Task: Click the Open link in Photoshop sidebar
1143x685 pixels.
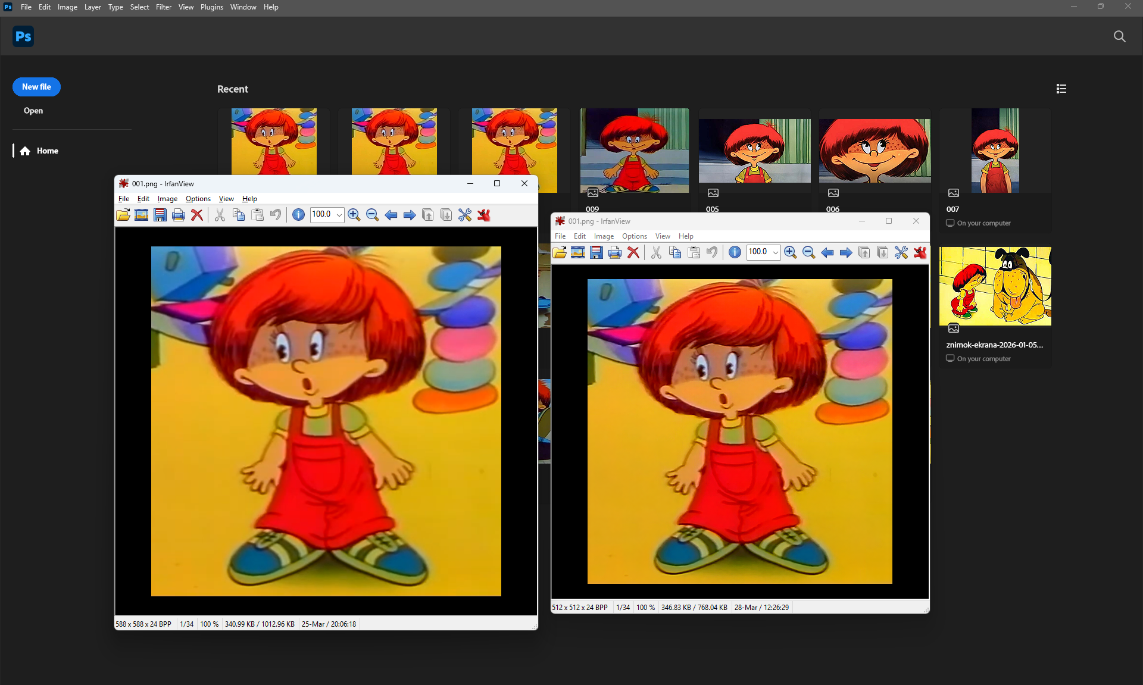Action: [x=33, y=111]
